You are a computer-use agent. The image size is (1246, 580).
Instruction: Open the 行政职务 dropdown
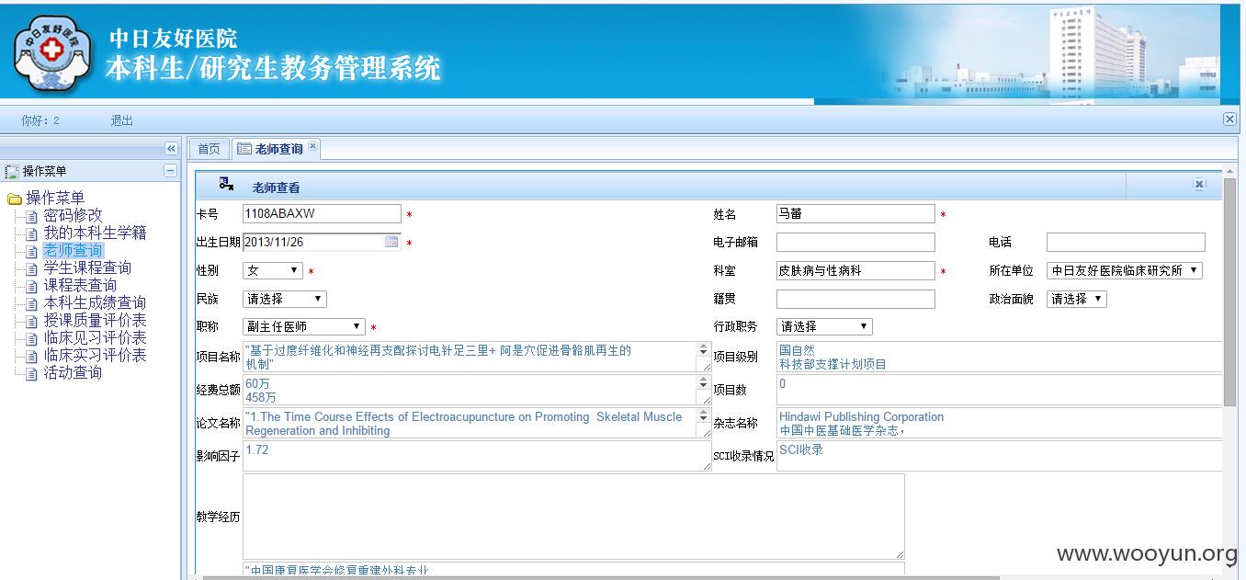pyautogui.click(x=824, y=326)
